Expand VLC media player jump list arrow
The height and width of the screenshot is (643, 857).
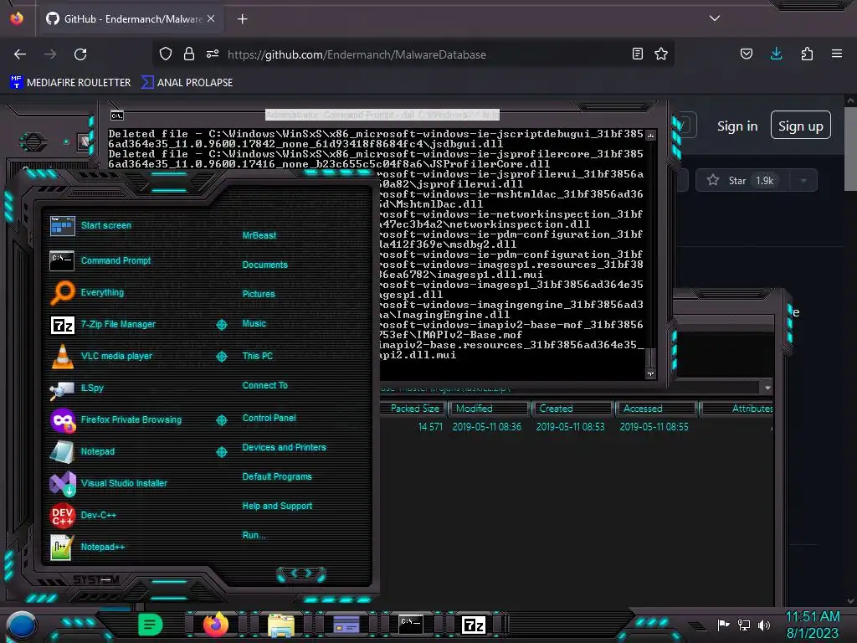[x=222, y=357]
